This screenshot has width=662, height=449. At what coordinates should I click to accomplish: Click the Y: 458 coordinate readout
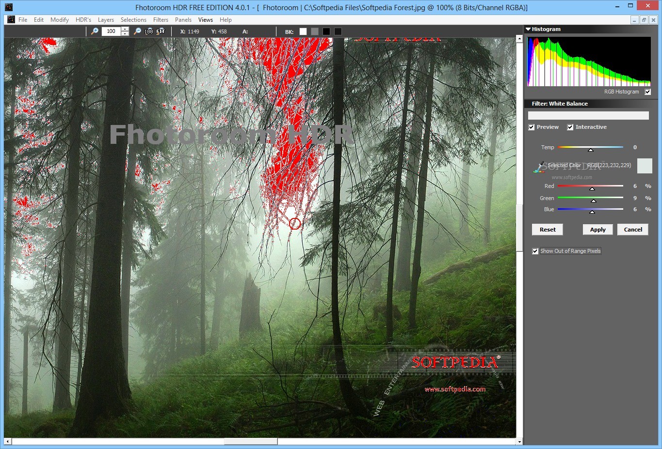pyautogui.click(x=219, y=31)
